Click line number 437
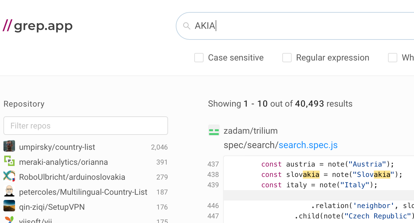The width and height of the screenshot is (414, 223). (213, 164)
